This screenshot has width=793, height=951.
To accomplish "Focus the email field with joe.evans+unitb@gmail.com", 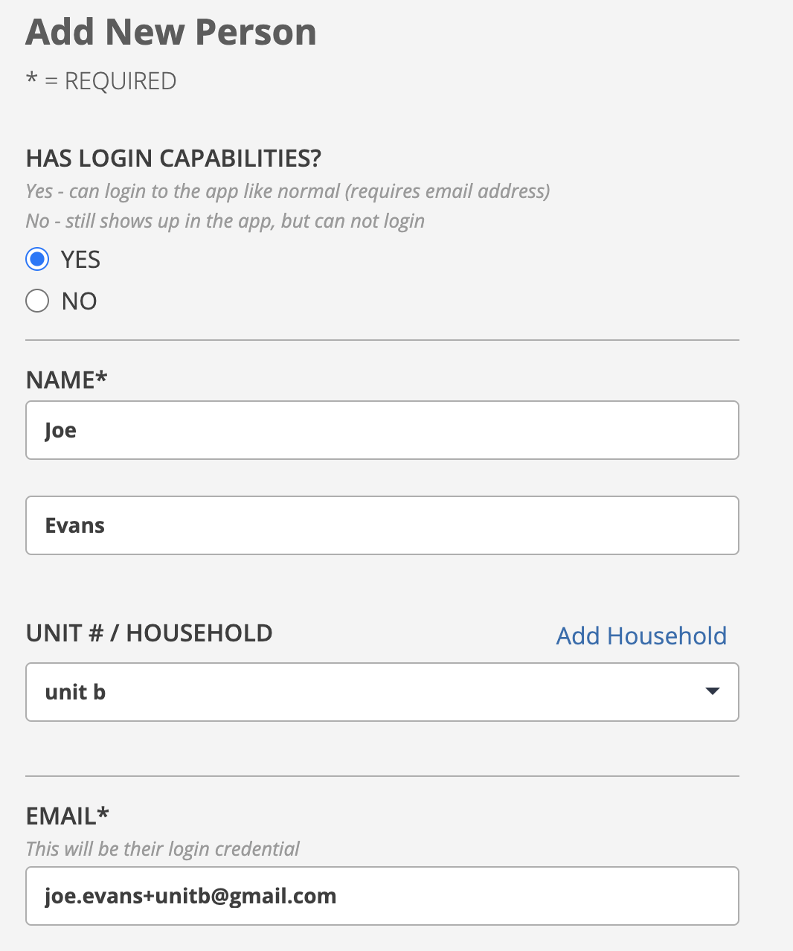I will tap(382, 896).
